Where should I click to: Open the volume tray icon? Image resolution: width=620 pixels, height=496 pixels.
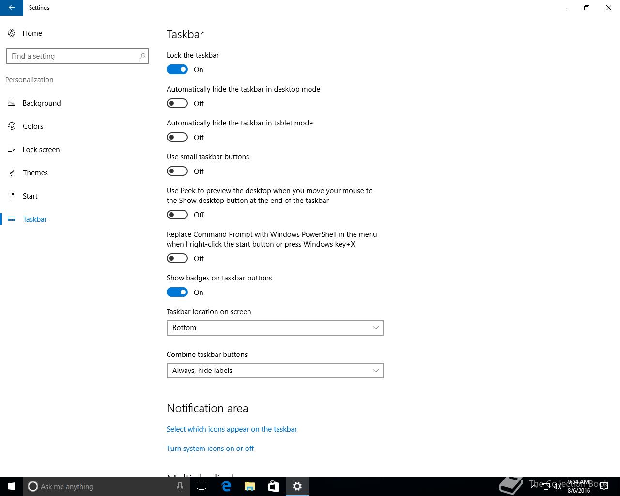[558, 486]
